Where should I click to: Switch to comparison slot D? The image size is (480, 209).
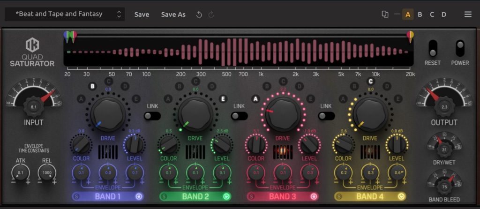click(443, 15)
